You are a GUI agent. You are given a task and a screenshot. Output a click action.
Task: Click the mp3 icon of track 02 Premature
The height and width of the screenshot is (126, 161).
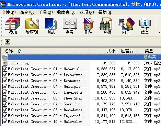coord(5,75)
